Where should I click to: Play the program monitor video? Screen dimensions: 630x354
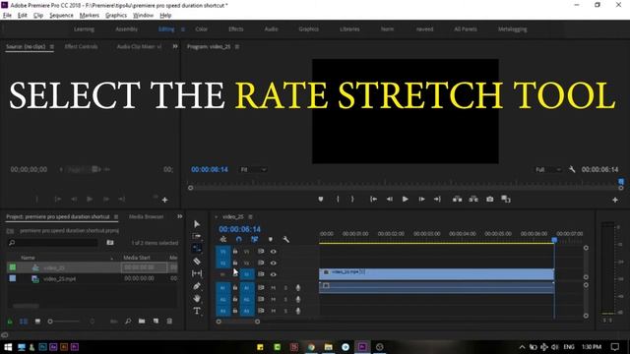pos(405,199)
